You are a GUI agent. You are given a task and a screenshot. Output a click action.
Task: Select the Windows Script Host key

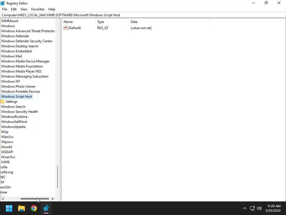16,97
